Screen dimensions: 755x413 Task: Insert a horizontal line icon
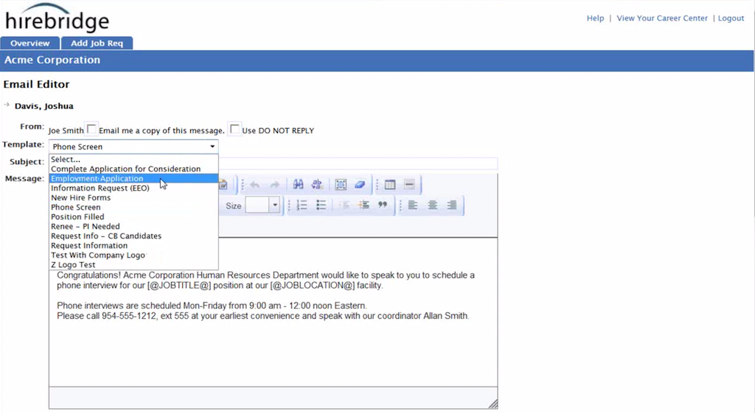click(x=409, y=185)
